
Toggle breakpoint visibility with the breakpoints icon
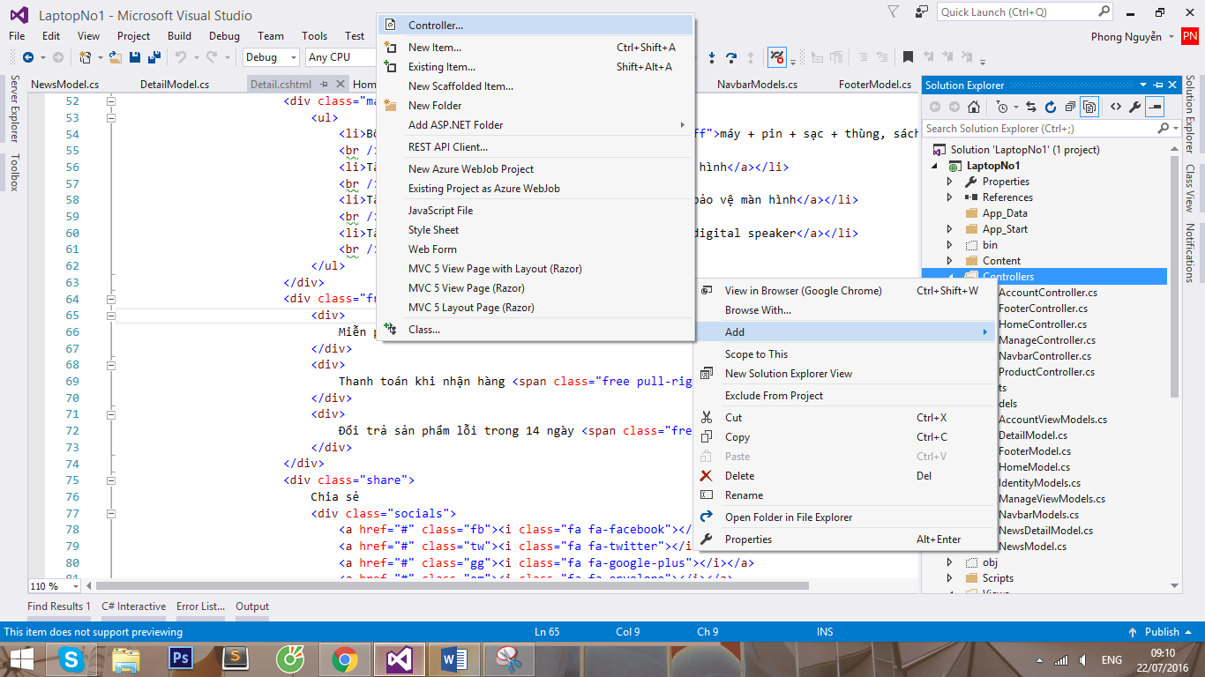point(776,57)
